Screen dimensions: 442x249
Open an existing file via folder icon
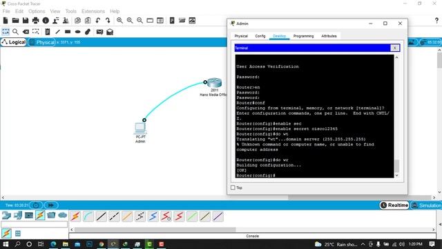[15, 20]
